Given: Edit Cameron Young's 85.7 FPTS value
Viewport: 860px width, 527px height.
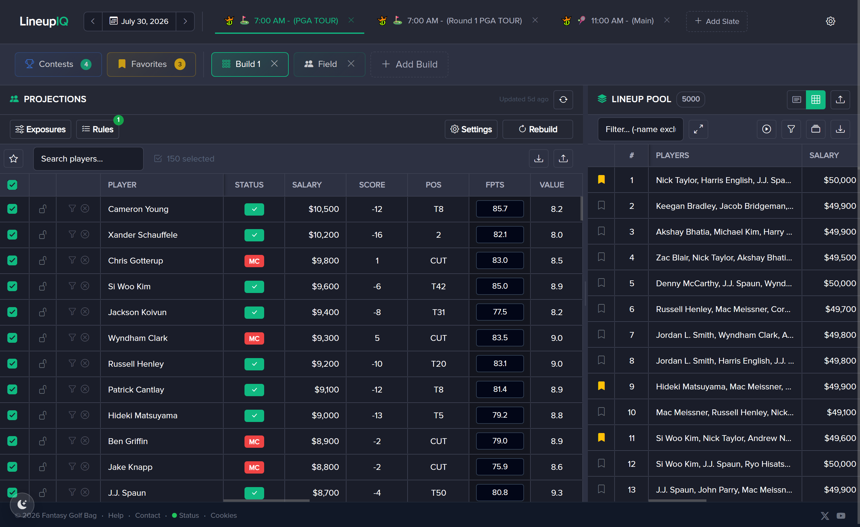Looking at the screenshot, I should 499,209.
